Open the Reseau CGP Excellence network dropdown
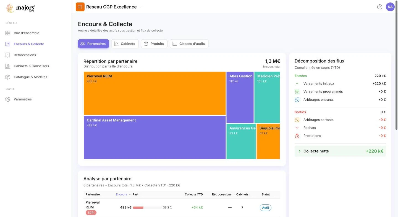 click(x=140, y=7)
